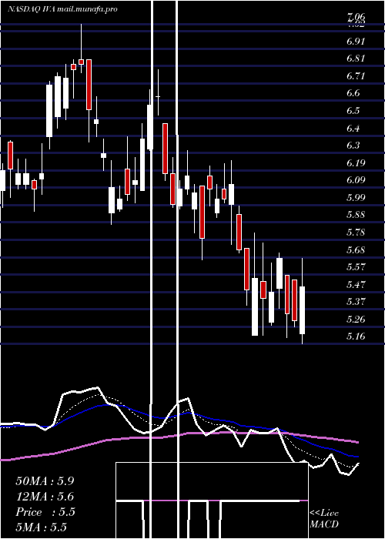Image resolution: width=385 pixels, height=539 pixels.
Task: Click the 6.3 price axis label
Action: (353, 146)
